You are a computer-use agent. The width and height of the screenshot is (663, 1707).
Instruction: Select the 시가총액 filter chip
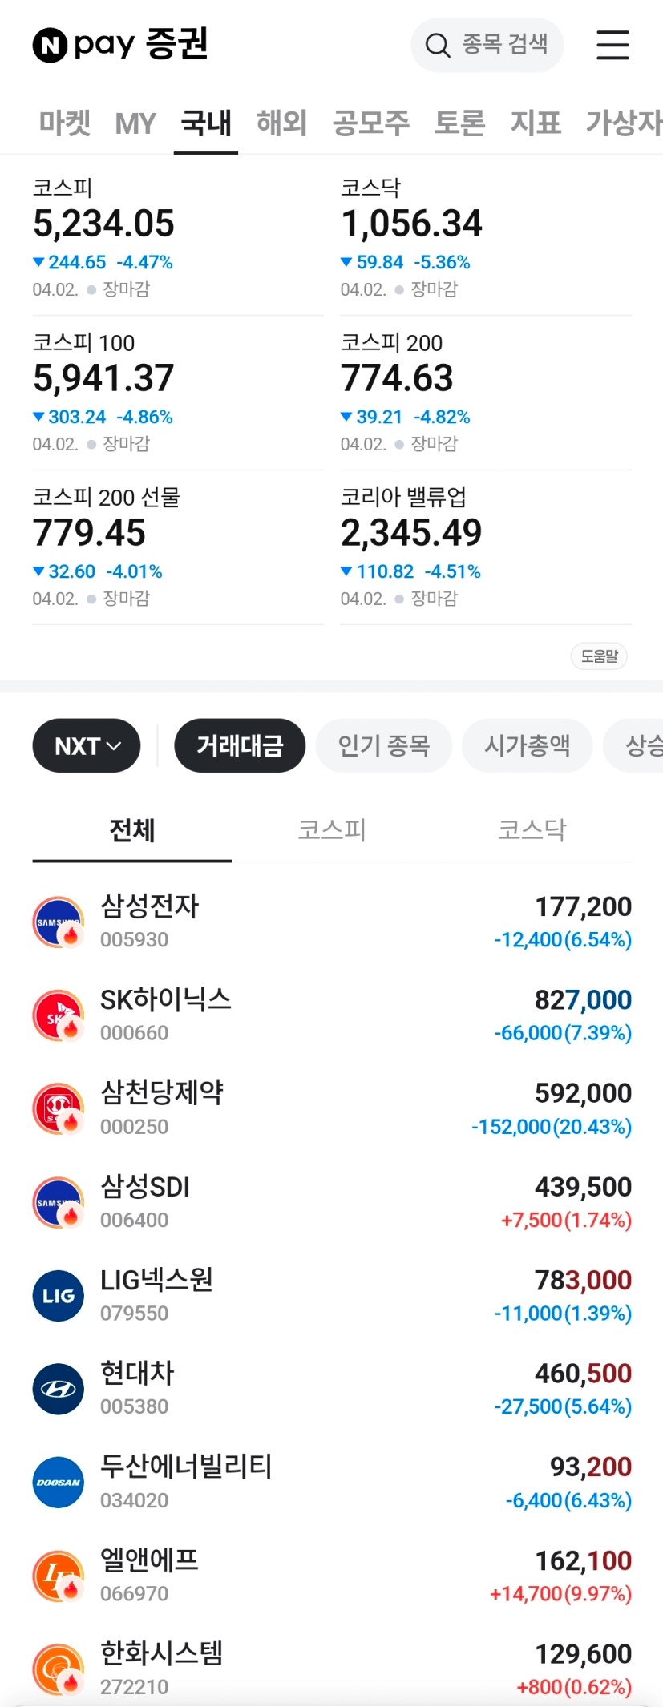click(x=527, y=746)
